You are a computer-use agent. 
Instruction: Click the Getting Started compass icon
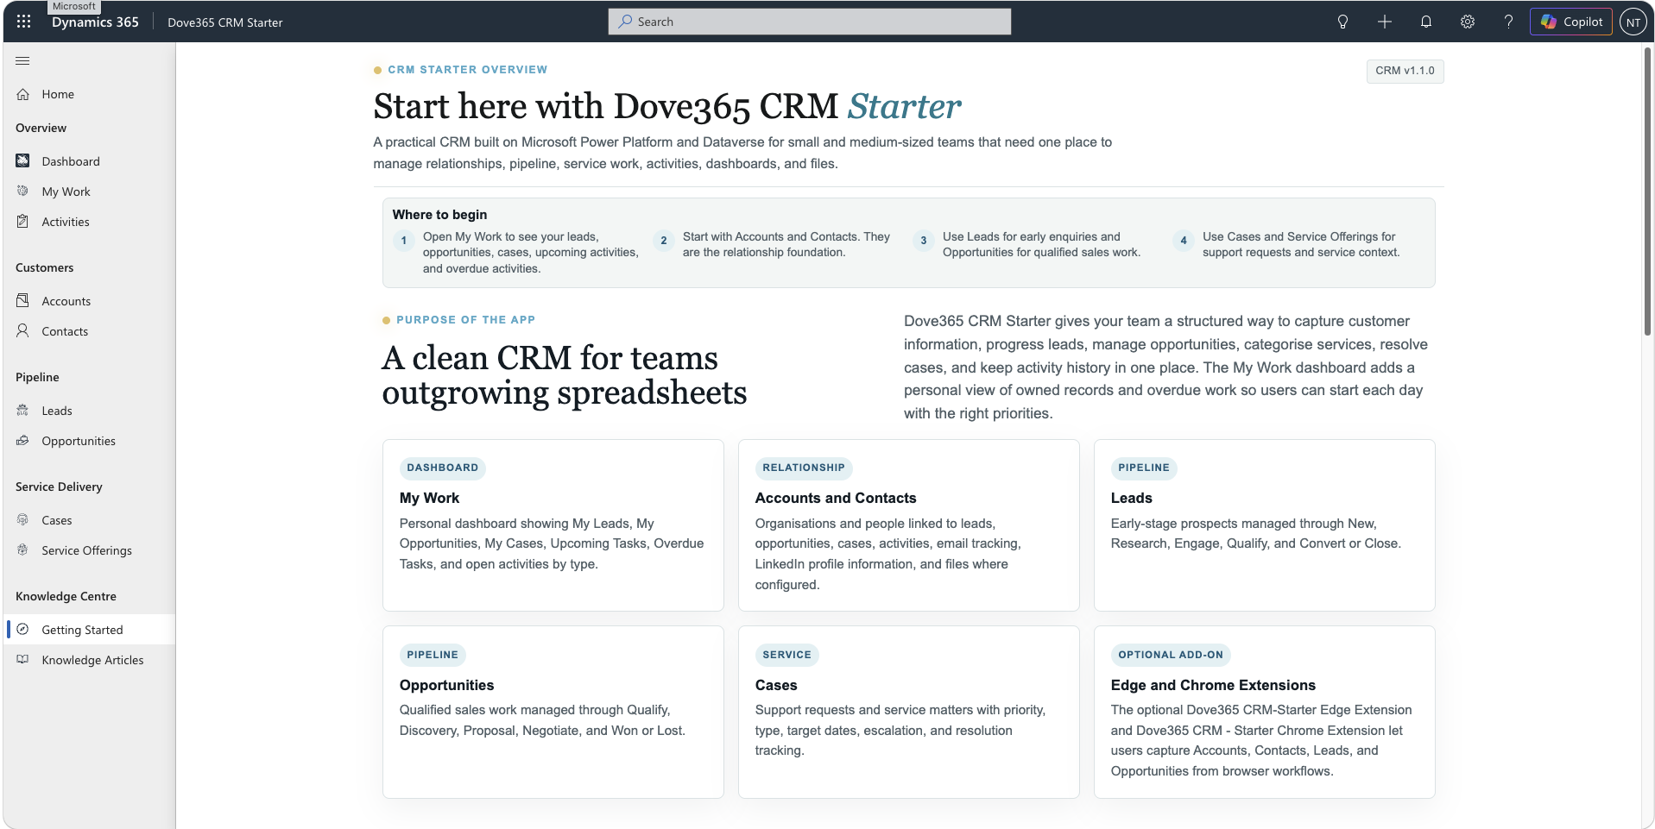point(23,629)
